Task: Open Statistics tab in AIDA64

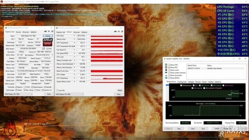Action: click(218, 82)
